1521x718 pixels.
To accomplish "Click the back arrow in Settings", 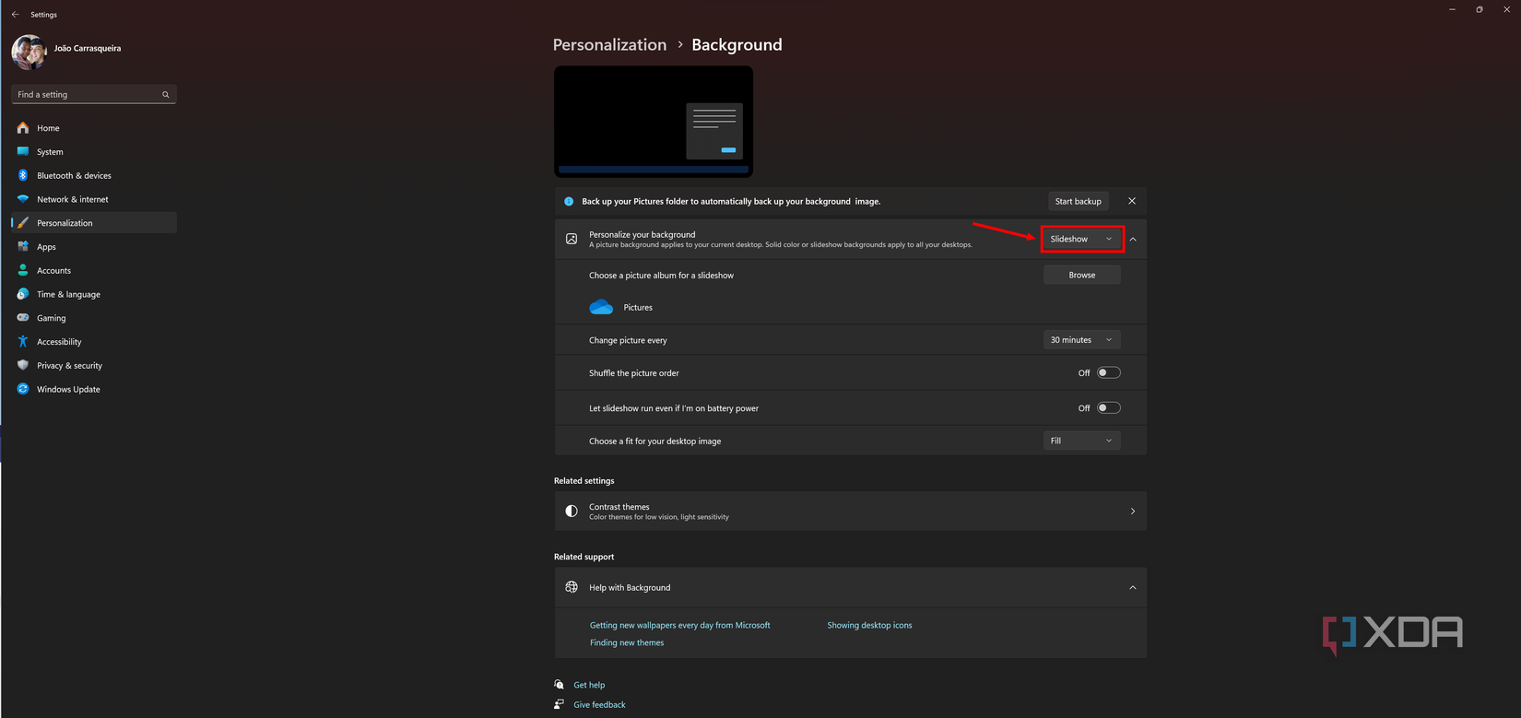I will click(x=15, y=15).
